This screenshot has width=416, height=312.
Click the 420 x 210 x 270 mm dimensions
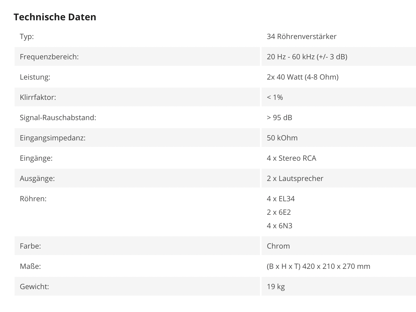[336, 266]
